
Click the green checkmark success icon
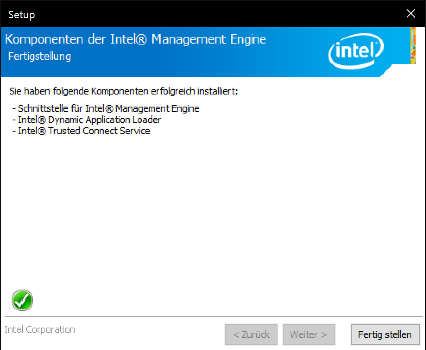pyautogui.click(x=22, y=300)
